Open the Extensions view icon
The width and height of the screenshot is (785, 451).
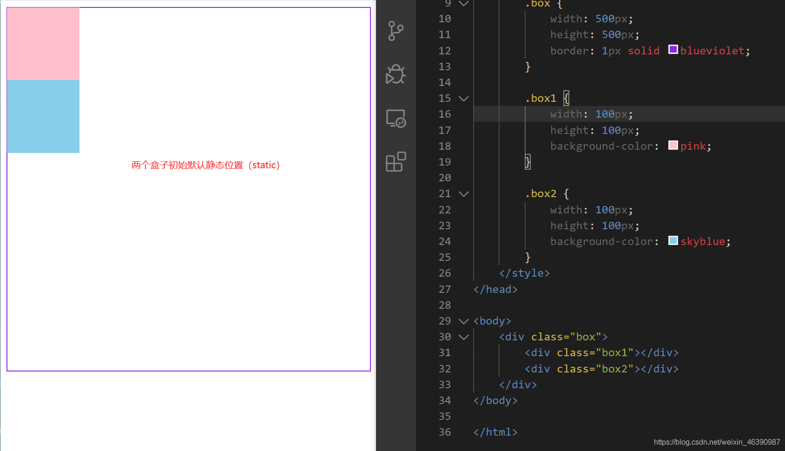(x=396, y=162)
